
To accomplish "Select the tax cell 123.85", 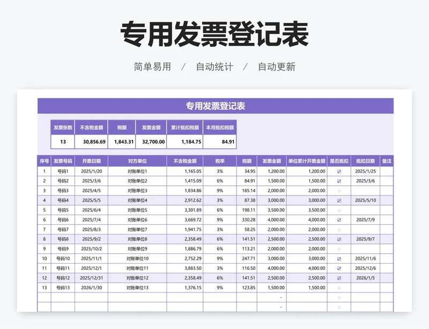I will 247,288.
